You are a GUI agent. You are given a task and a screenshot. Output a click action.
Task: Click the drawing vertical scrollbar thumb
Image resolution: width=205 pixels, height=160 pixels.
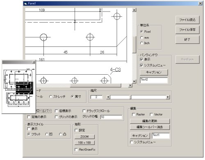[134, 44]
